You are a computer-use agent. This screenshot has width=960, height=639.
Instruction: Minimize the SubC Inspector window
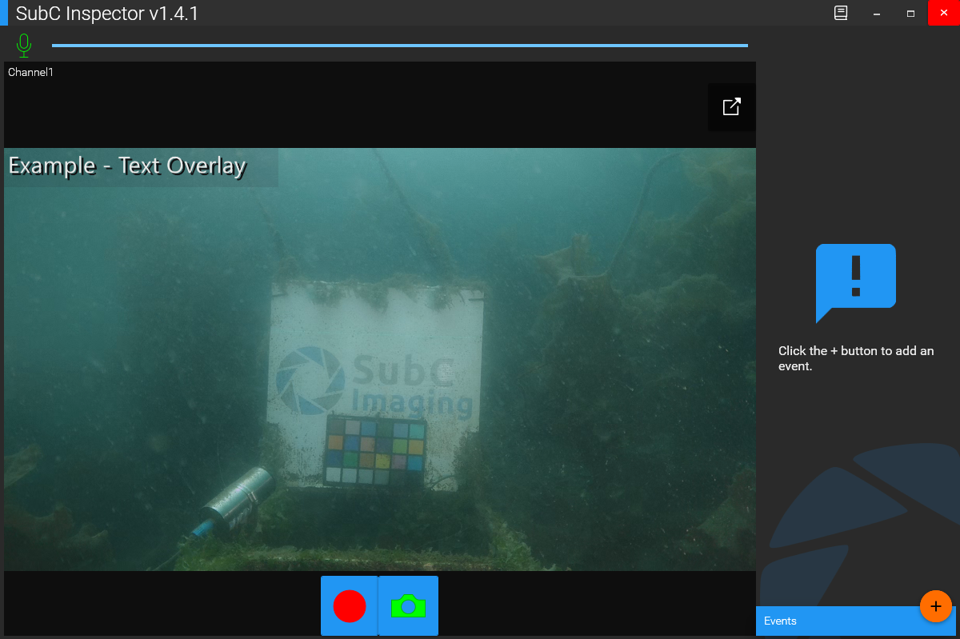pyautogui.click(x=877, y=14)
